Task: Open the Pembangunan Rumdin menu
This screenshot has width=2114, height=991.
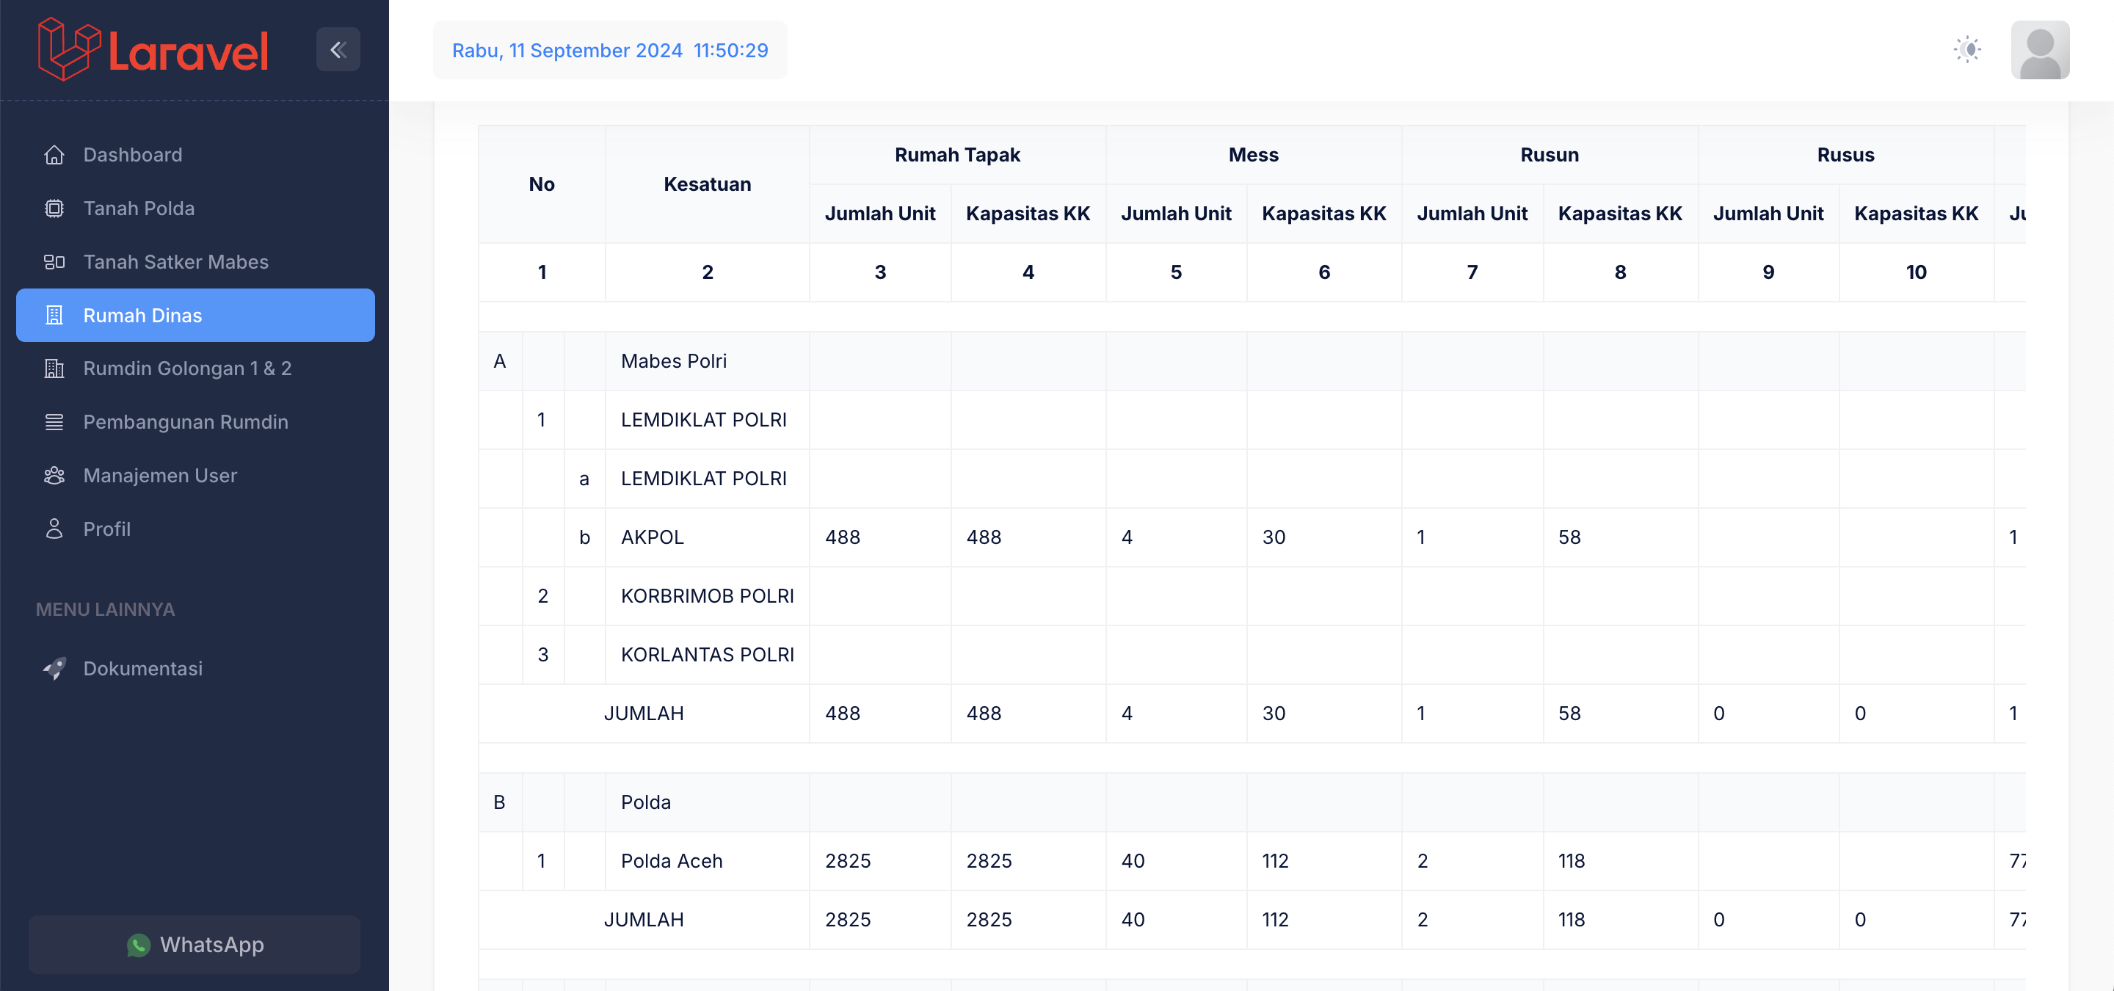Action: pyautogui.click(x=186, y=421)
